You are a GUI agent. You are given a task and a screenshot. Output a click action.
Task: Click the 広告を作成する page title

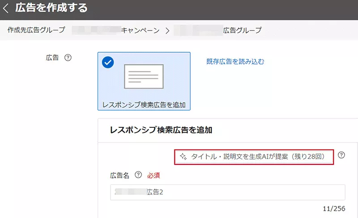(51, 8)
